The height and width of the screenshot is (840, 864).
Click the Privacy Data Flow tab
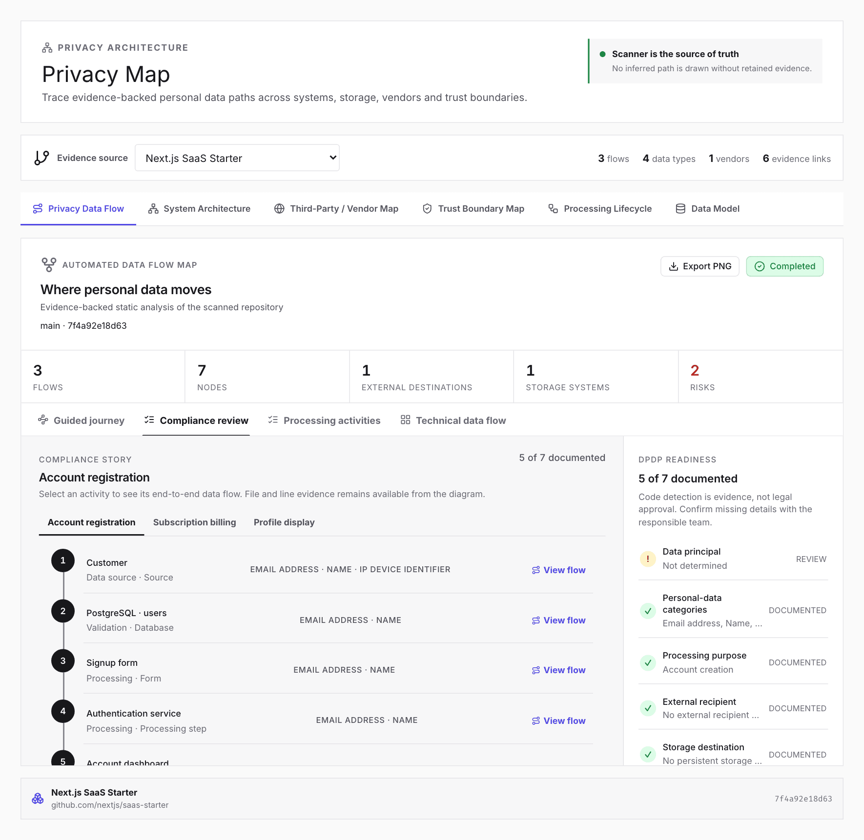click(x=78, y=209)
